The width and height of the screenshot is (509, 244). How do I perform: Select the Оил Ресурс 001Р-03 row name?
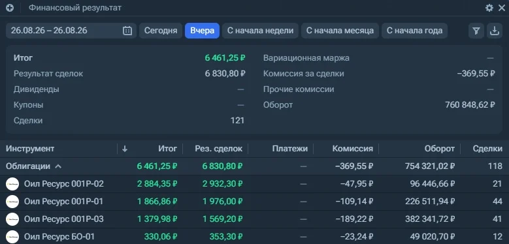tap(64, 219)
